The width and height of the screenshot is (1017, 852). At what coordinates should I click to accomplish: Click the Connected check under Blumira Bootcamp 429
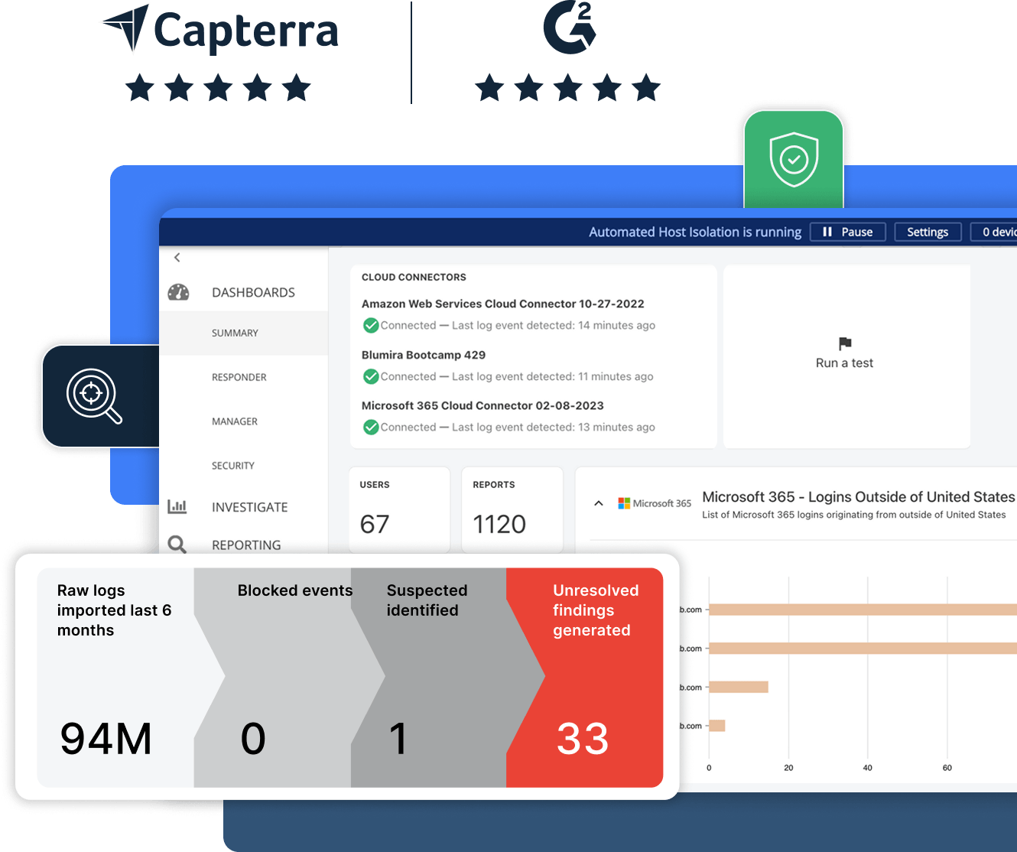click(370, 376)
